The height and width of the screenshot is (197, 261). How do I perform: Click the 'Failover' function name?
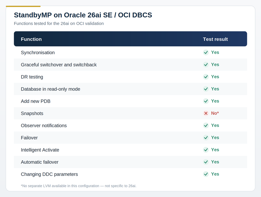coord(29,138)
